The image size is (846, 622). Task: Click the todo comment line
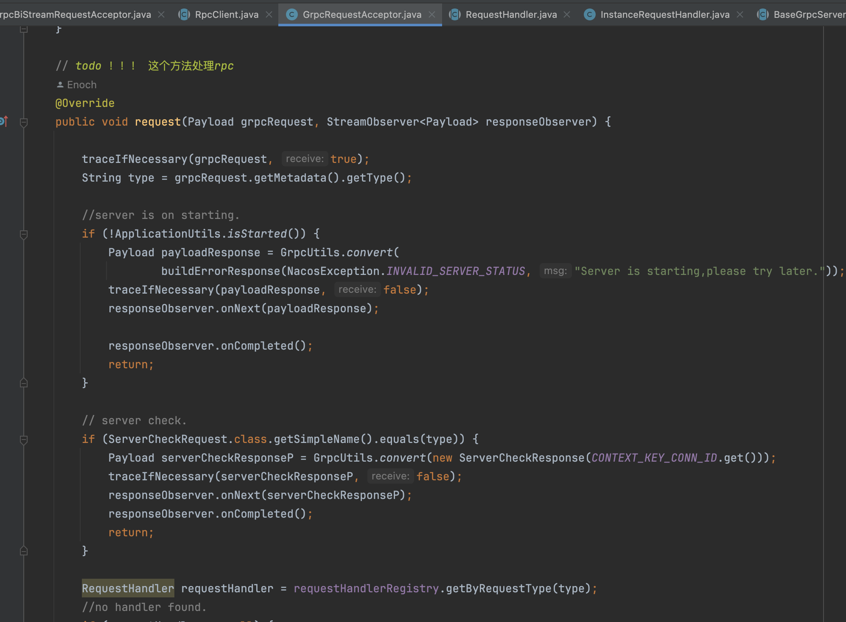point(145,66)
